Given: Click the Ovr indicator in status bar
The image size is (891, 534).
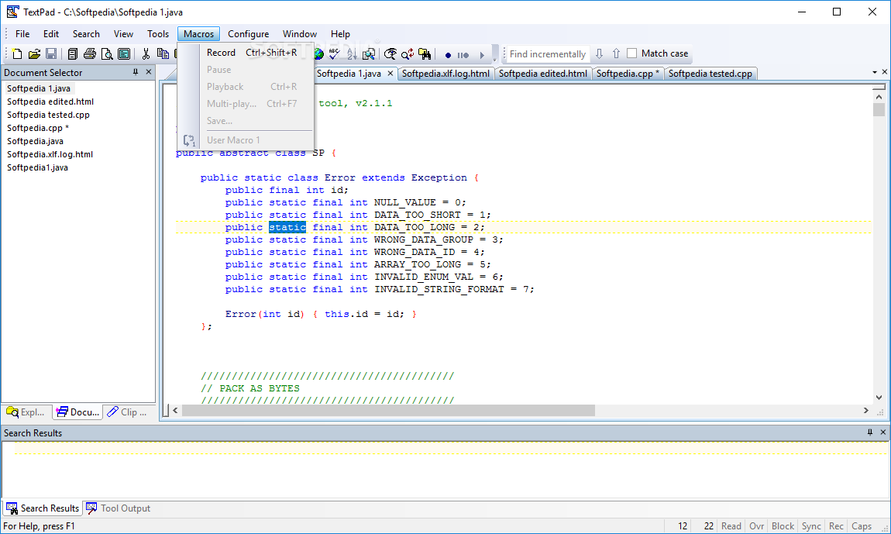Looking at the screenshot, I should (x=756, y=526).
